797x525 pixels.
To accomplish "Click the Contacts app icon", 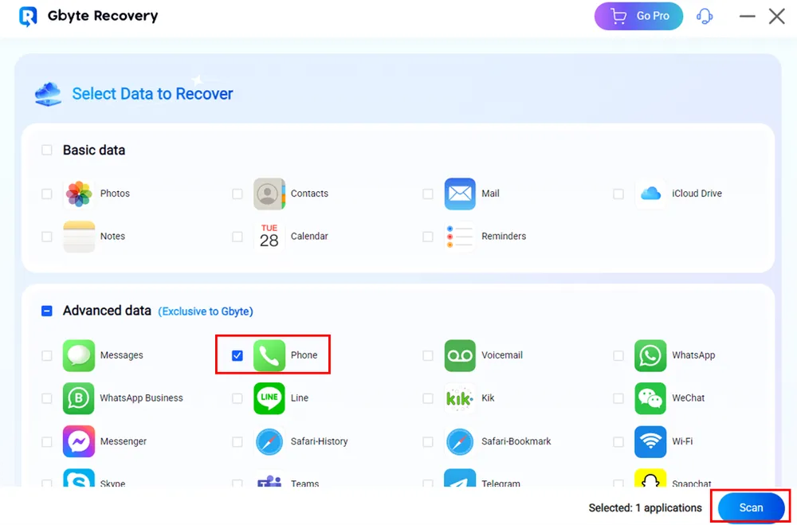I will point(269,194).
